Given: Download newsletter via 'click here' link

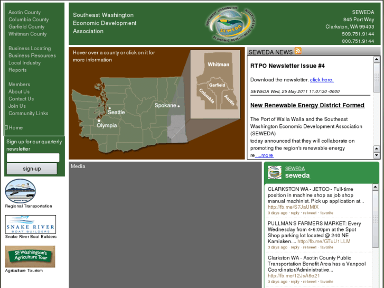Looking at the screenshot, I should 322,80.
